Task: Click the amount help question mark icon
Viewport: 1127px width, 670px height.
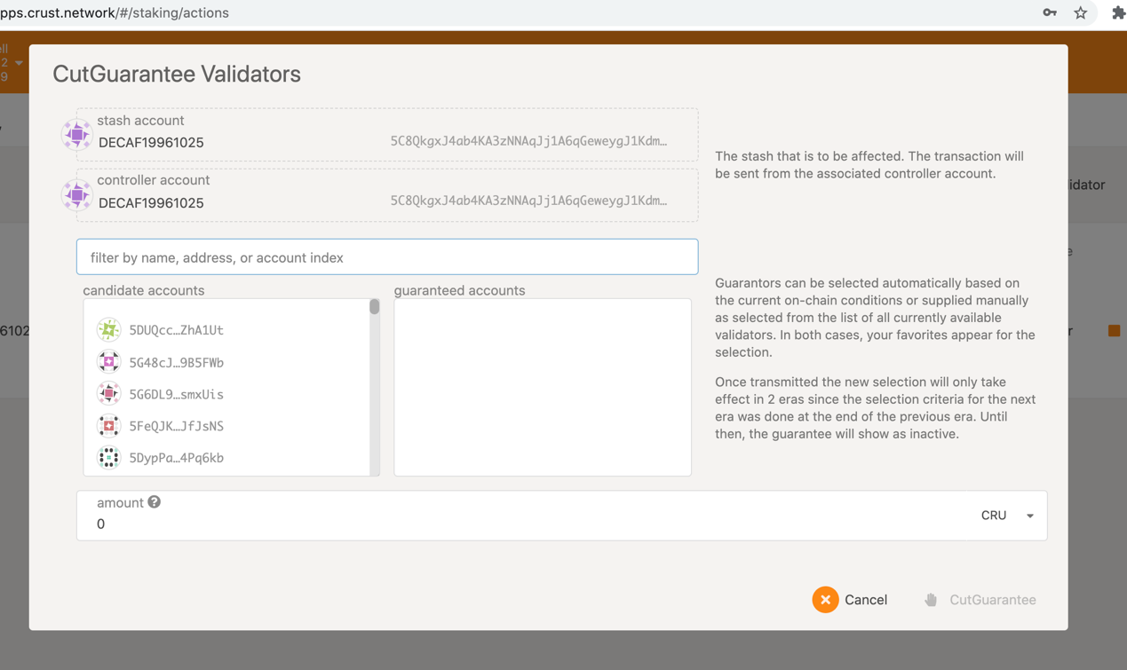Action: pyautogui.click(x=155, y=502)
